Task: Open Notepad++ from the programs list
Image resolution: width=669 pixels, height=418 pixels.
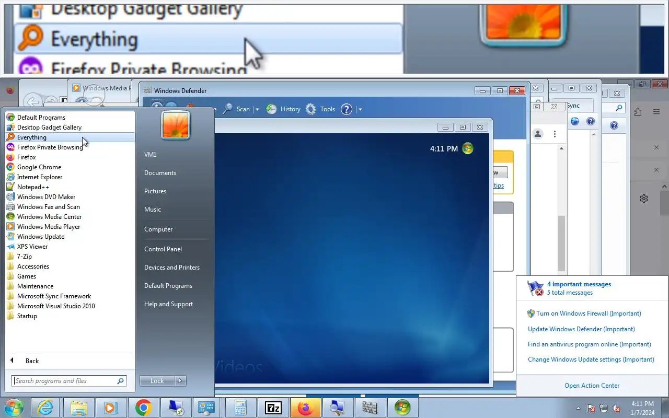Action: [70, 187]
